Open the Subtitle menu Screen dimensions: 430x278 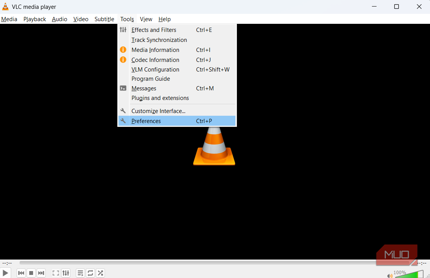pos(105,19)
